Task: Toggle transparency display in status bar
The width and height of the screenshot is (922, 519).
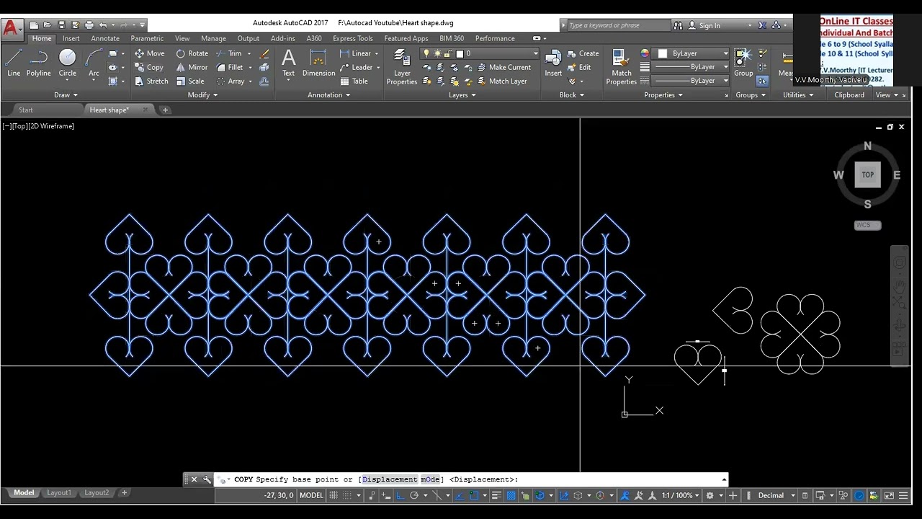Action: [511, 495]
